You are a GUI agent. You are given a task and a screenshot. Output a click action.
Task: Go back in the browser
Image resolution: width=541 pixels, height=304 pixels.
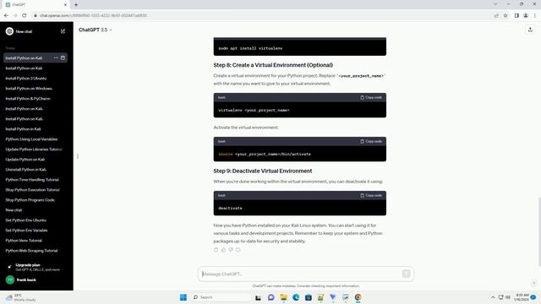[x=6, y=15]
